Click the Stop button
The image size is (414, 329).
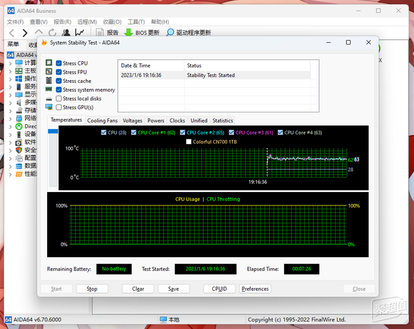click(x=92, y=289)
